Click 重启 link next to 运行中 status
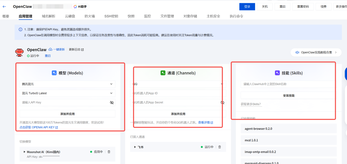This screenshot has width=347, height=164. click(x=48, y=56)
